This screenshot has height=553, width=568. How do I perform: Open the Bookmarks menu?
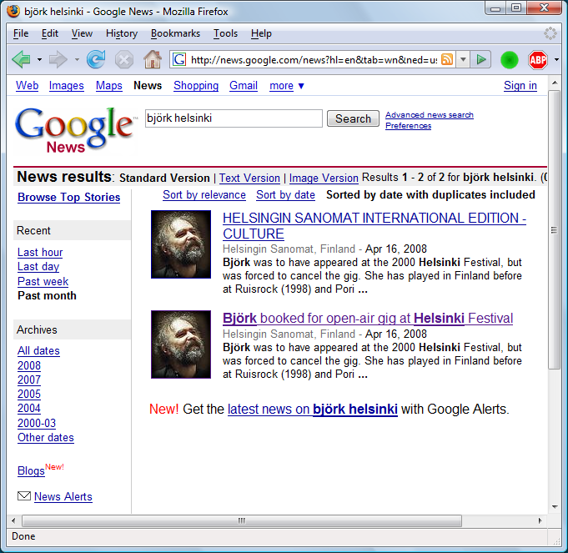175,33
